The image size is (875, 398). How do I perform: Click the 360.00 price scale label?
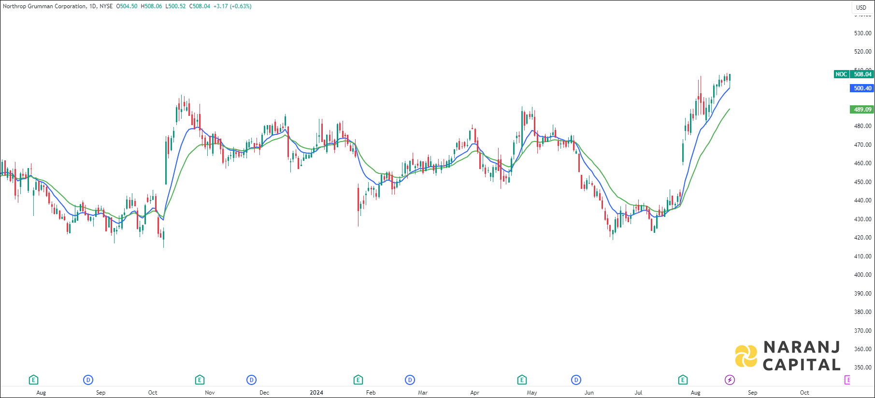[863, 349]
